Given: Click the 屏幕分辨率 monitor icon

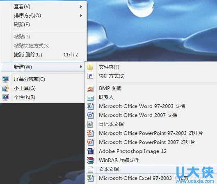Looking at the screenshot, I should 5,79.
